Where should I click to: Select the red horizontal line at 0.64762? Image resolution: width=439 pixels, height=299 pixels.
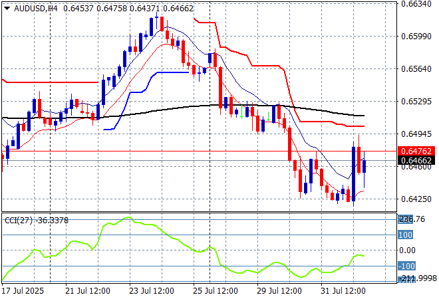pos(200,151)
